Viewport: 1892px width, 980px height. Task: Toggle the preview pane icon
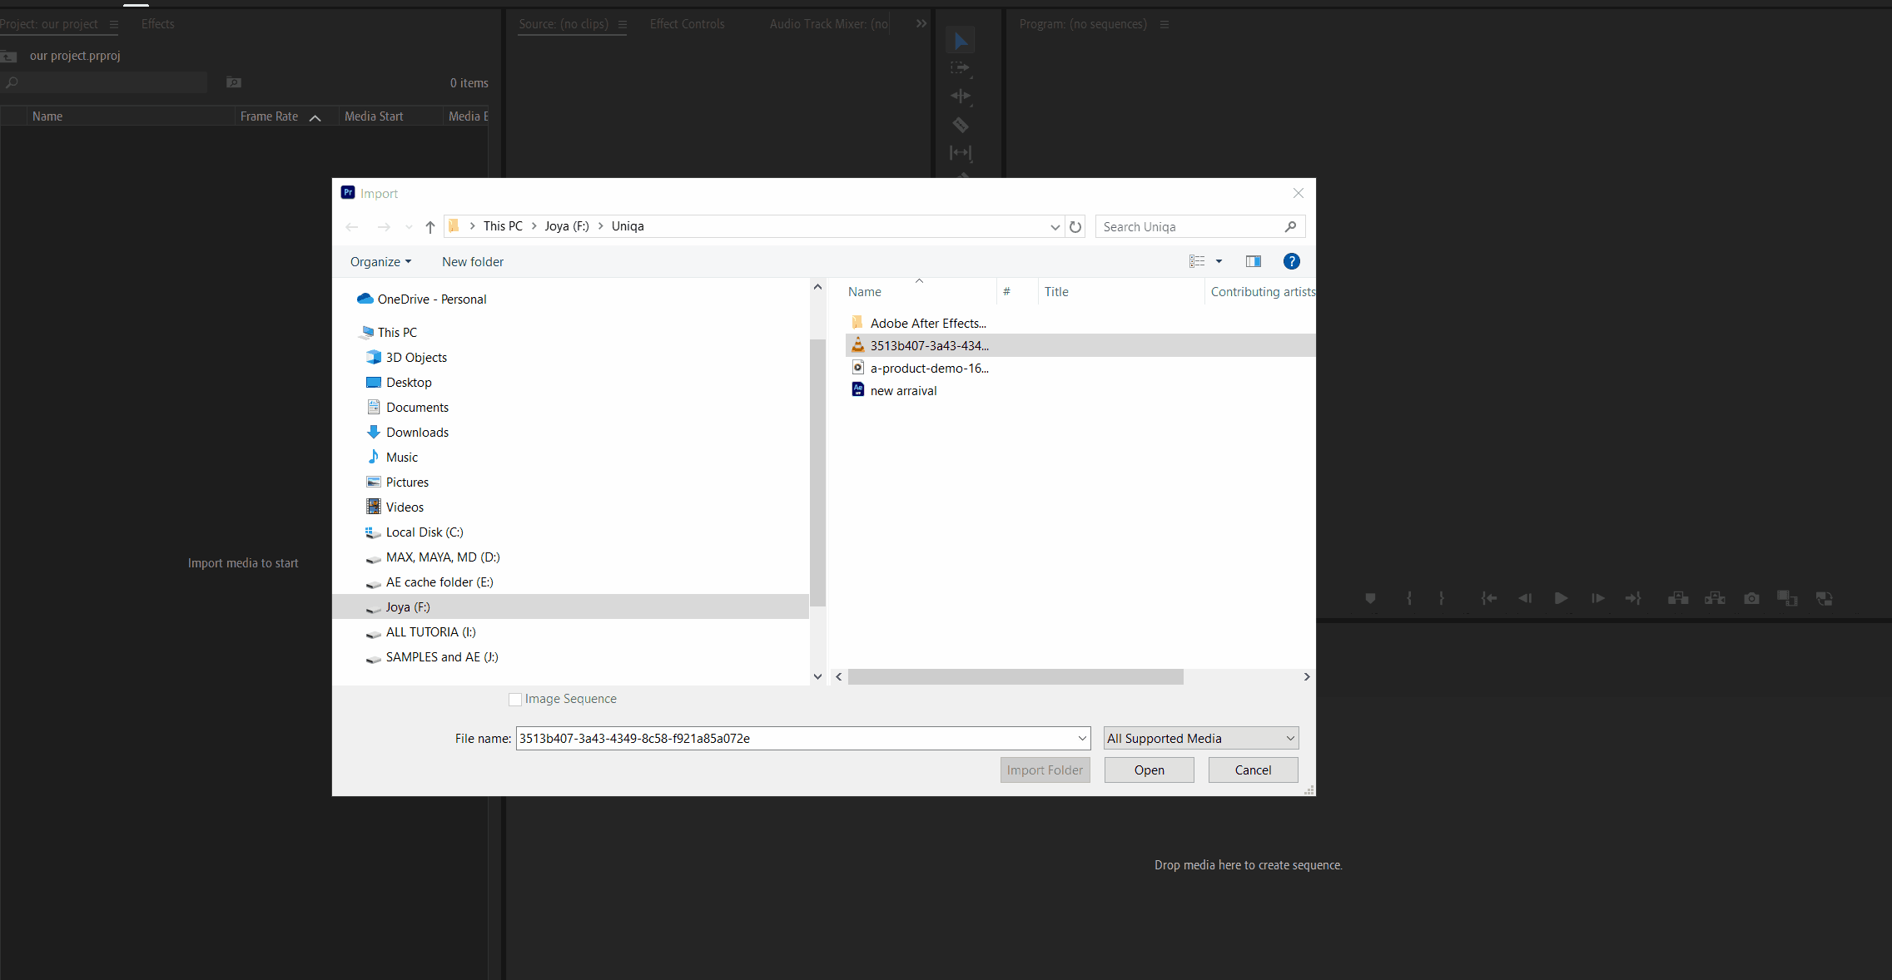coord(1253,261)
